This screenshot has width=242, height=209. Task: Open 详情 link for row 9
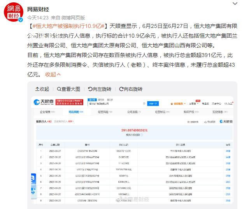(x=228, y=200)
